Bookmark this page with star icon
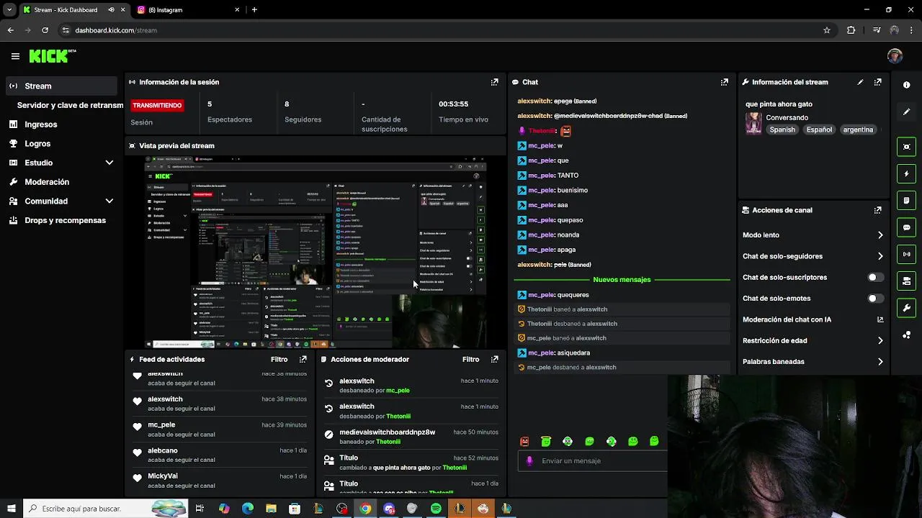Screen dimensions: 922x518 (x=827, y=30)
